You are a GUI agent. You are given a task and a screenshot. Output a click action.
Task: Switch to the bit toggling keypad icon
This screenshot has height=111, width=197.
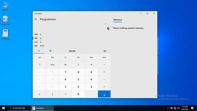50,51
